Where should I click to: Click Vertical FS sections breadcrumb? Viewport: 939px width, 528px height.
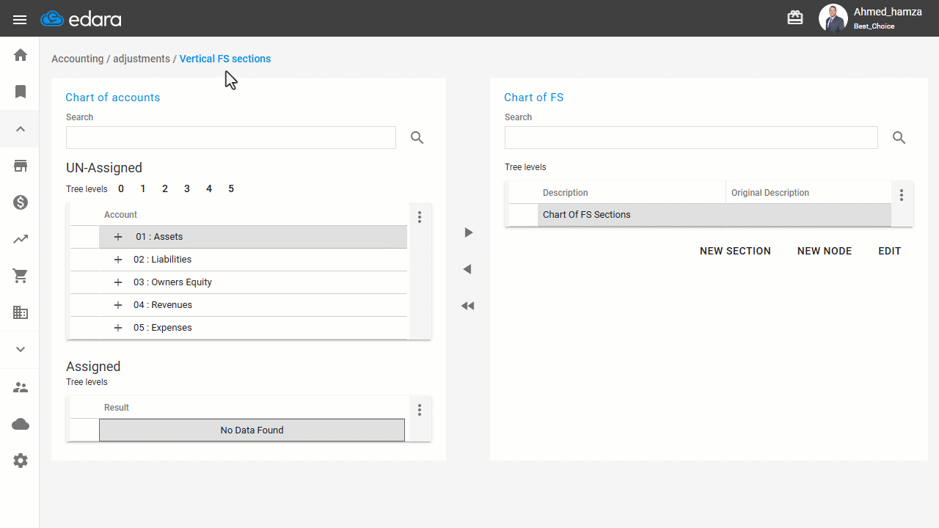[225, 59]
